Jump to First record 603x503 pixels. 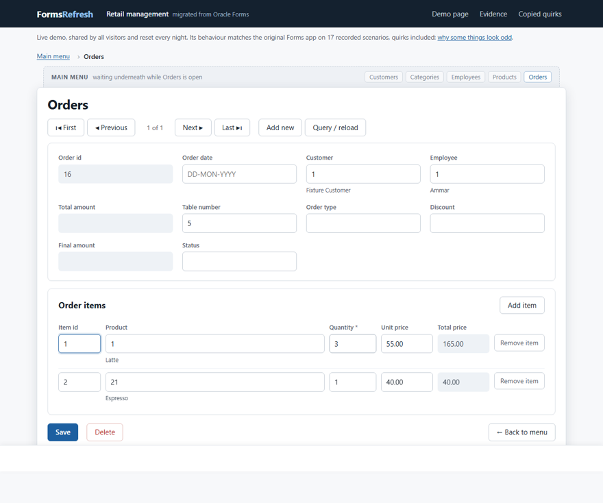pos(66,127)
